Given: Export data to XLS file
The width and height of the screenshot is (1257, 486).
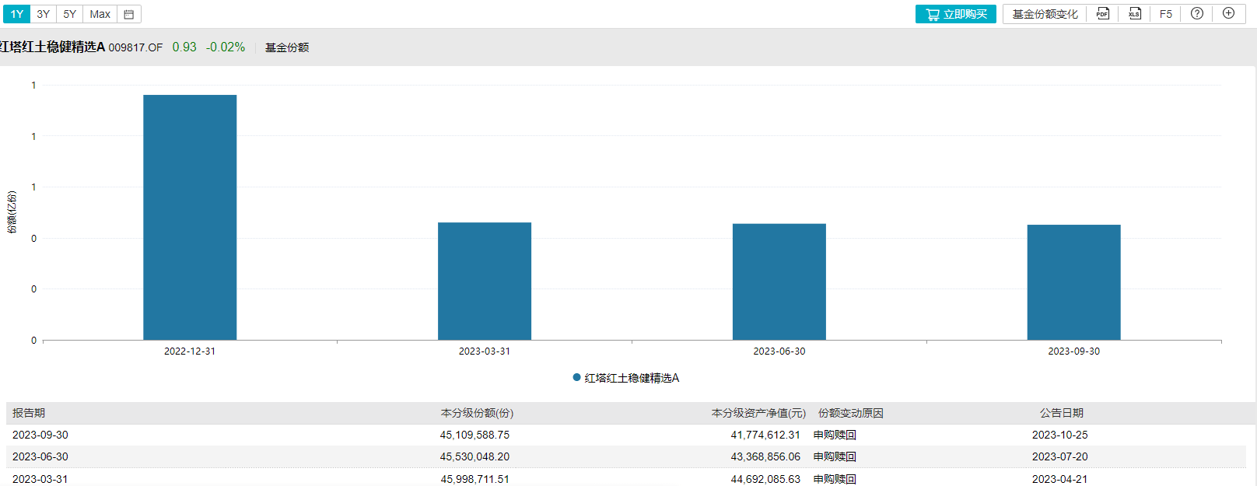Looking at the screenshot, I should [1134, 14].
